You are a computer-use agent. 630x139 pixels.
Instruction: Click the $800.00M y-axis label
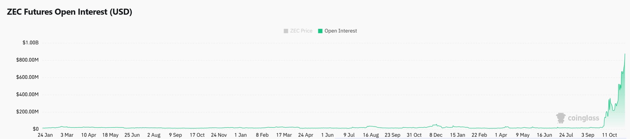(27, 60)
